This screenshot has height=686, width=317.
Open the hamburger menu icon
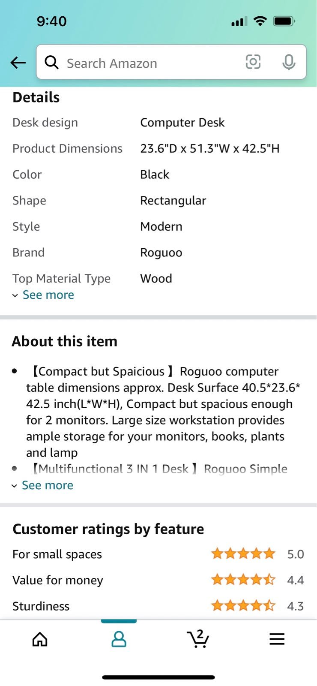pos(277,639)
